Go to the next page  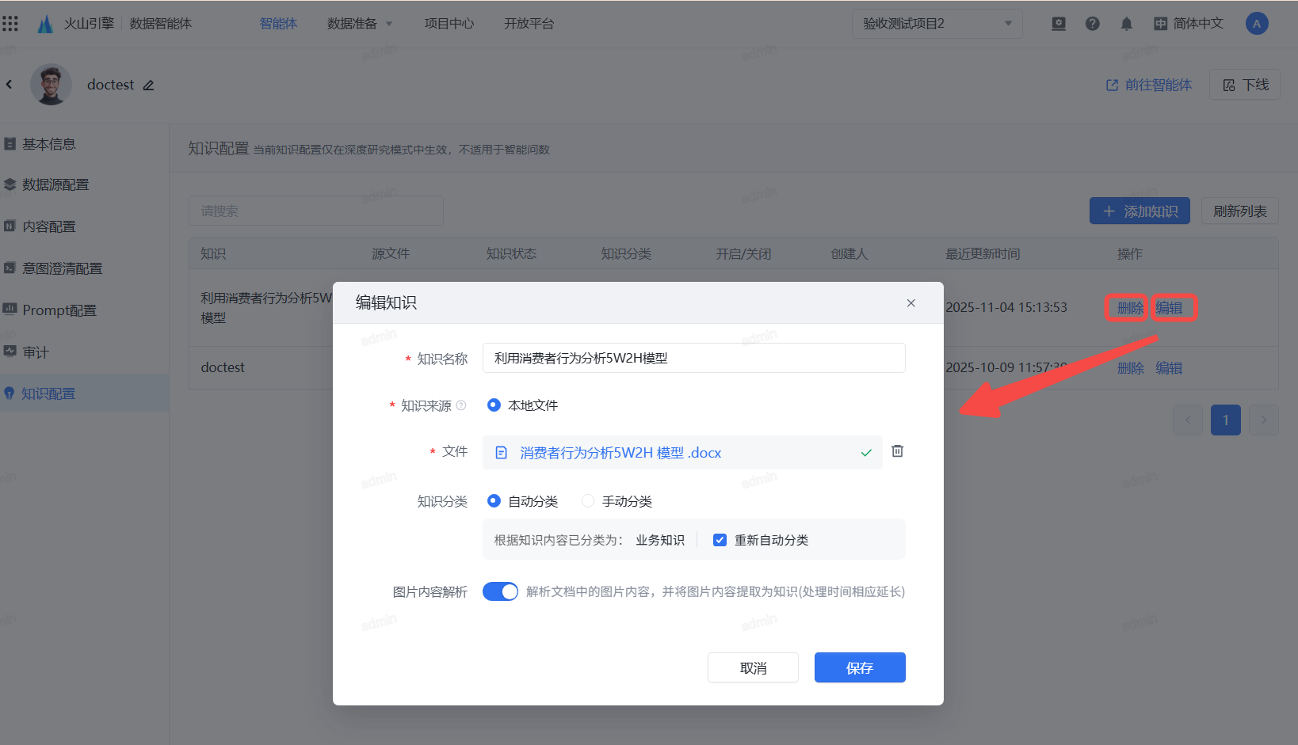pos(1264,420)
